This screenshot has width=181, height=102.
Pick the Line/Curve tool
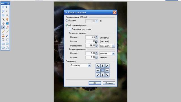[7, 40]
